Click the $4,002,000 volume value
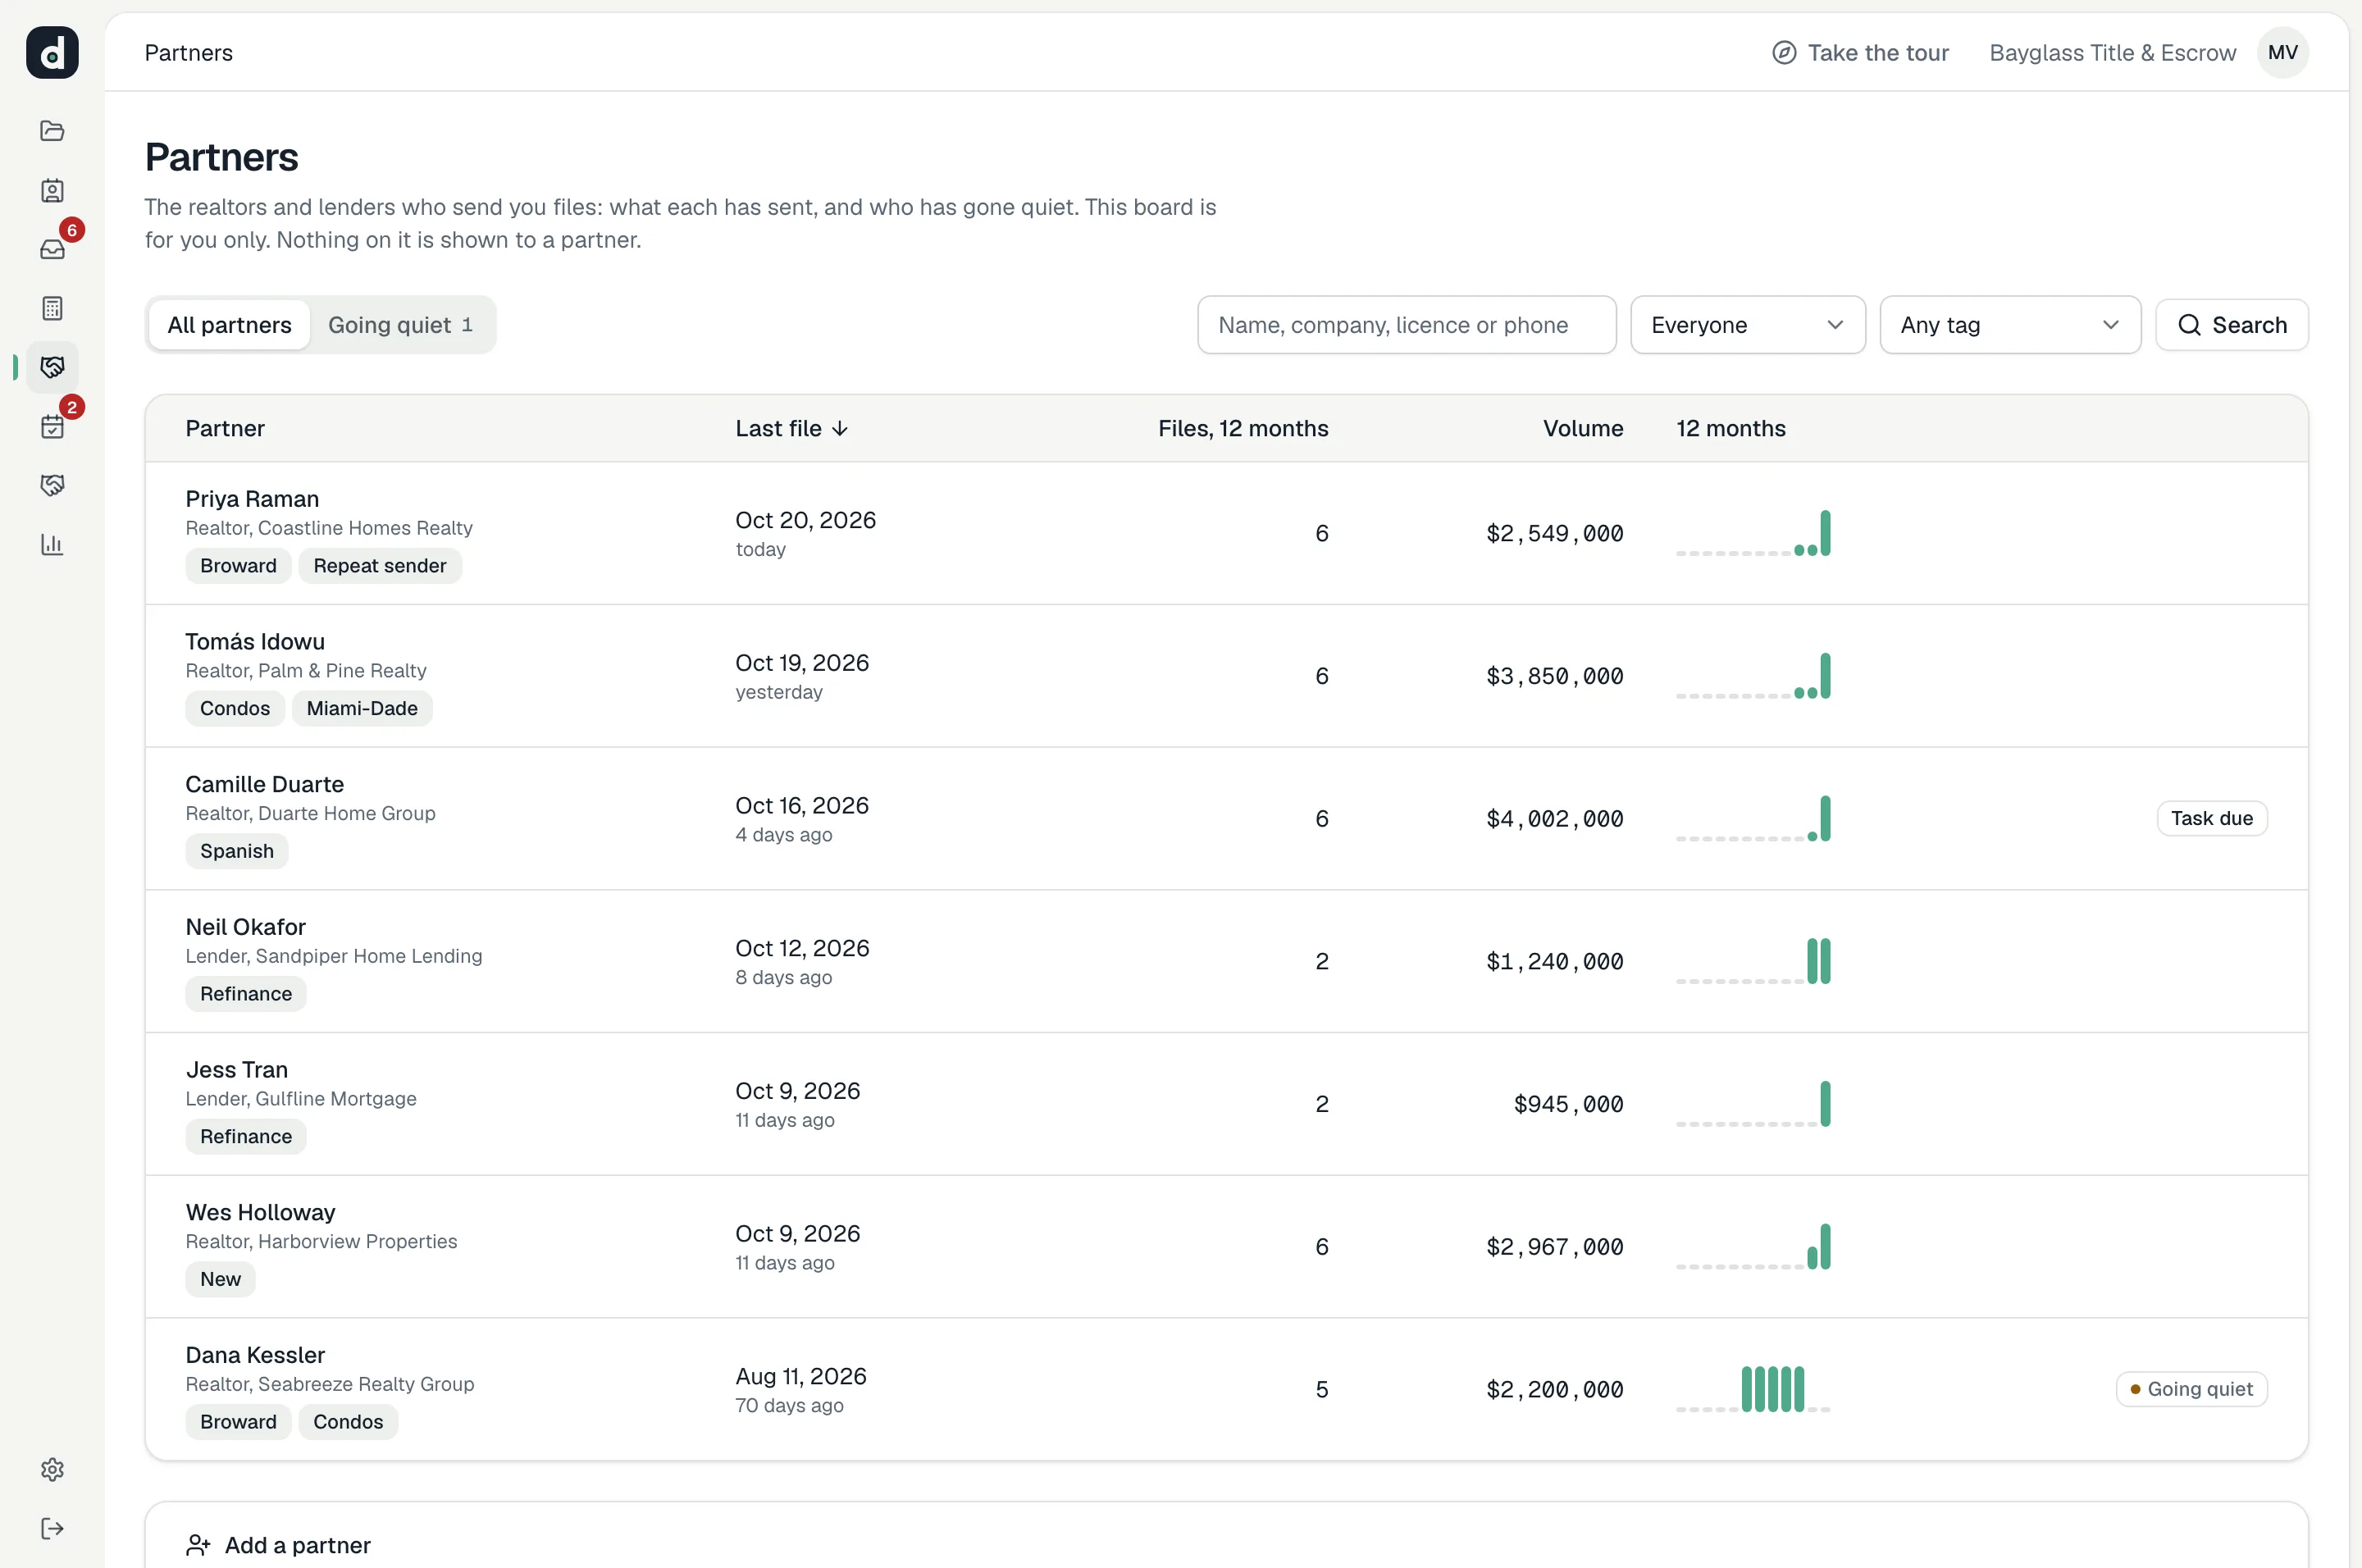Screen dimensions: 2362x1568 pyautogui.click(x=1555, y=818)
